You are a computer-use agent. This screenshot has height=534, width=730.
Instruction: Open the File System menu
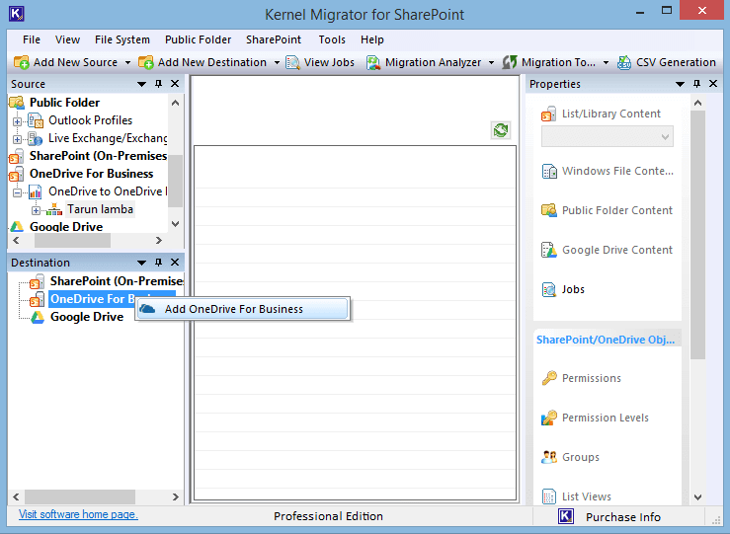pos(122,40)
